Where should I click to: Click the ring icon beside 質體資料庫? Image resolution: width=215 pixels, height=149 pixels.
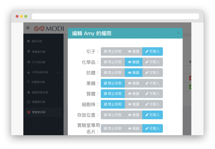29,102
